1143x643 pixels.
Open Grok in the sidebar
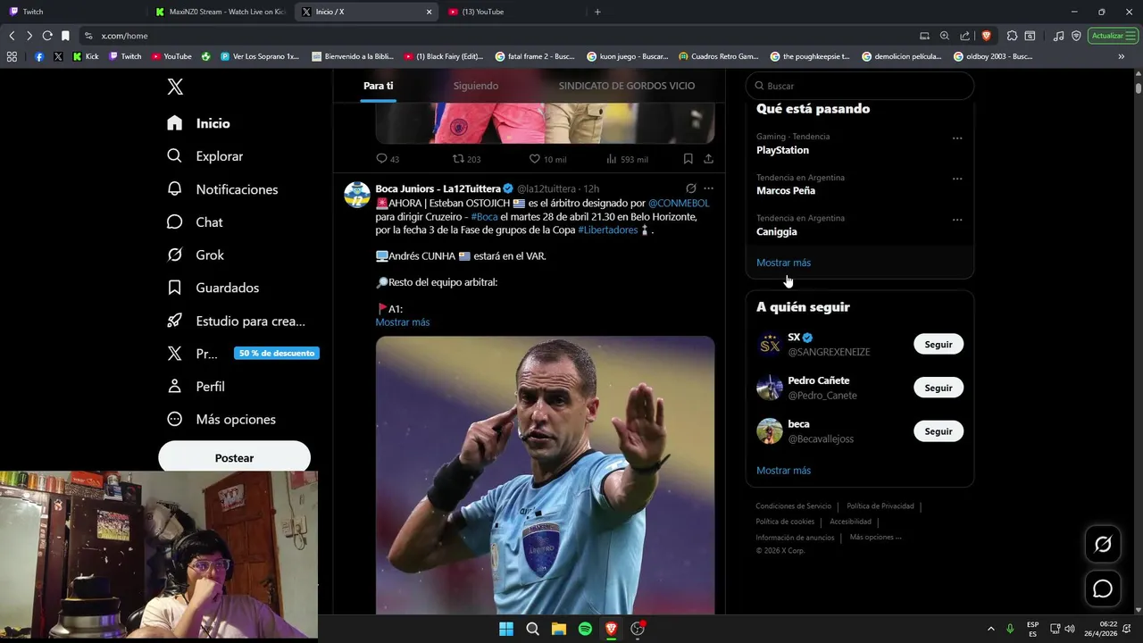tap(196, 255)
